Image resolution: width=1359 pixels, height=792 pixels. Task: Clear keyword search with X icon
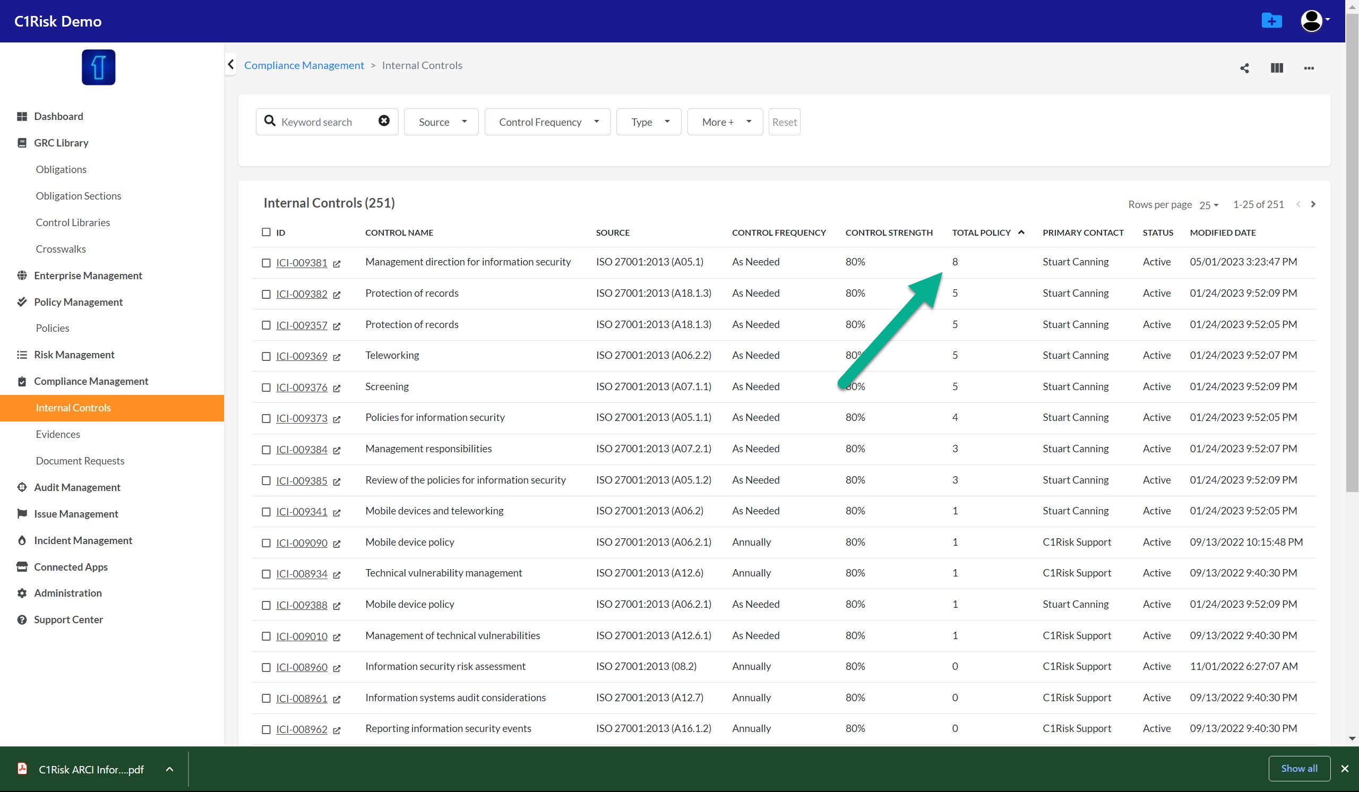click(383, 121)
